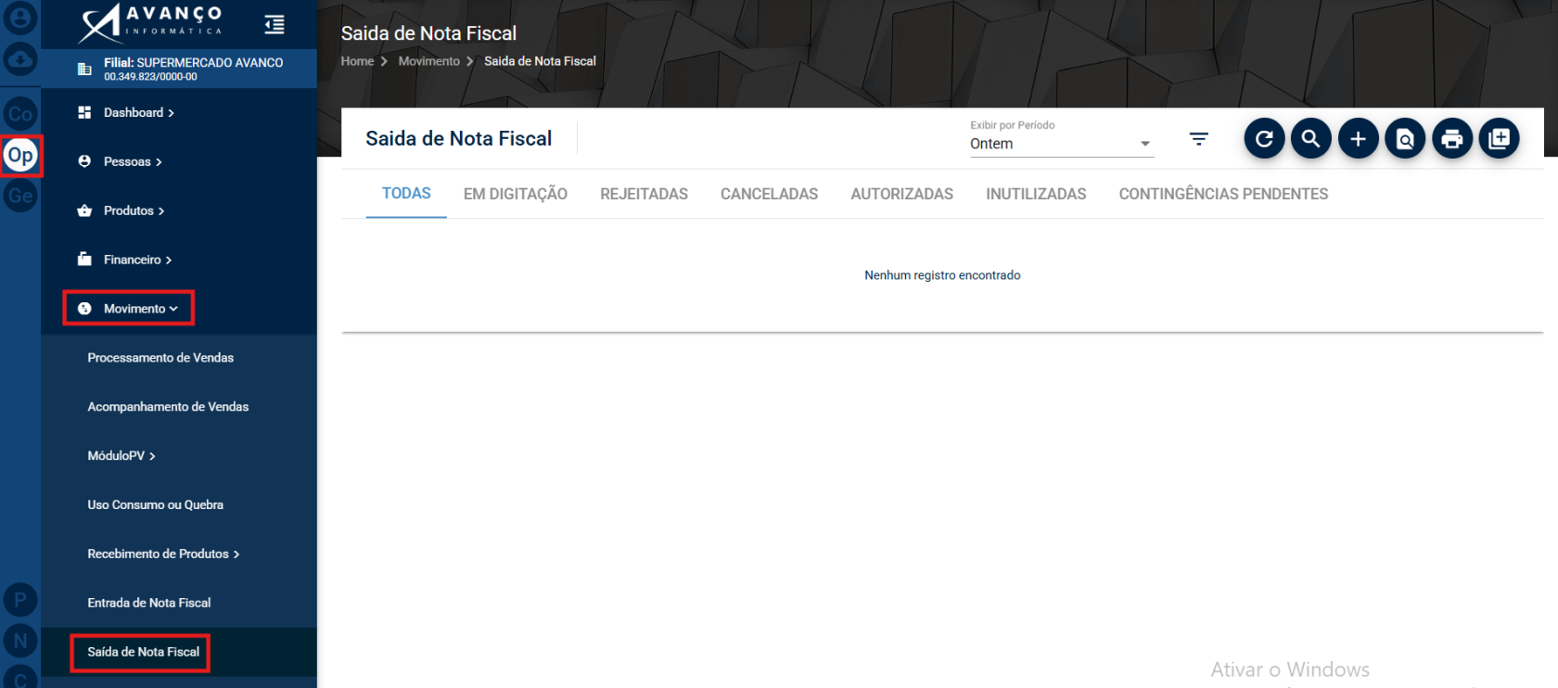This screenshot has width=1558, height=688.
Task: Switch to CONTINGÊNCIAS PENDENTES tab
Action: coord(1223,194)
